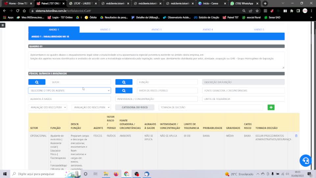Close the Home - Drive browser tab
The height and width of the screenshot is (178, 316).
click(31, 3)
